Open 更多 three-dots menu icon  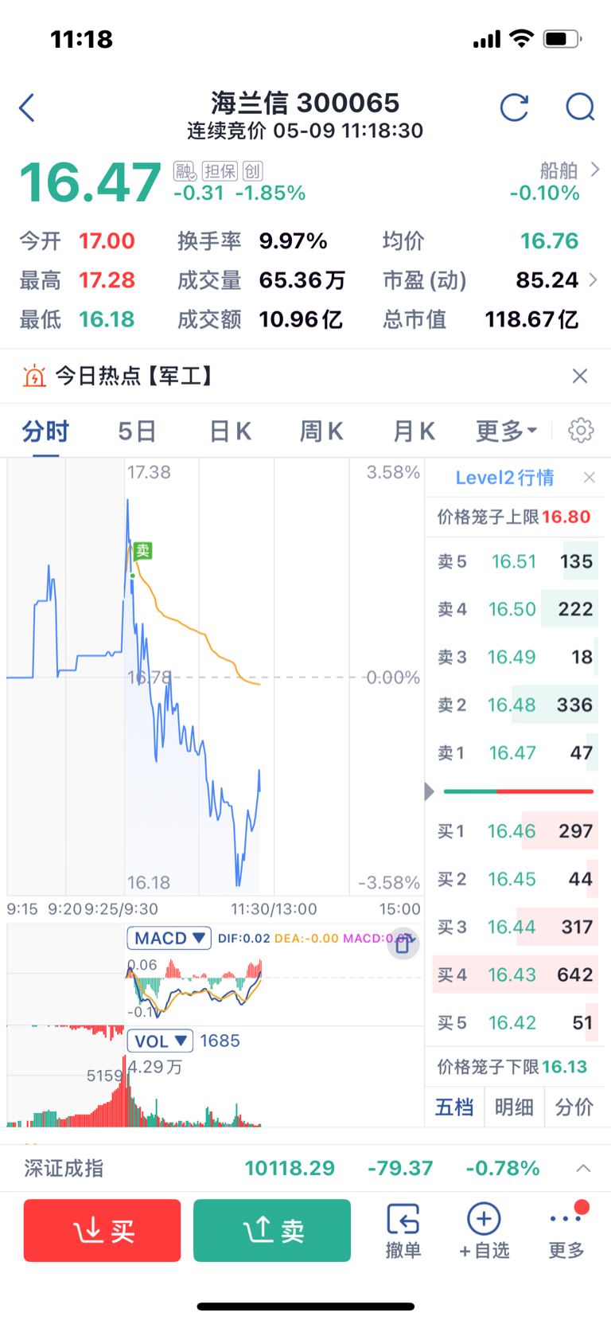point(566,1231)
